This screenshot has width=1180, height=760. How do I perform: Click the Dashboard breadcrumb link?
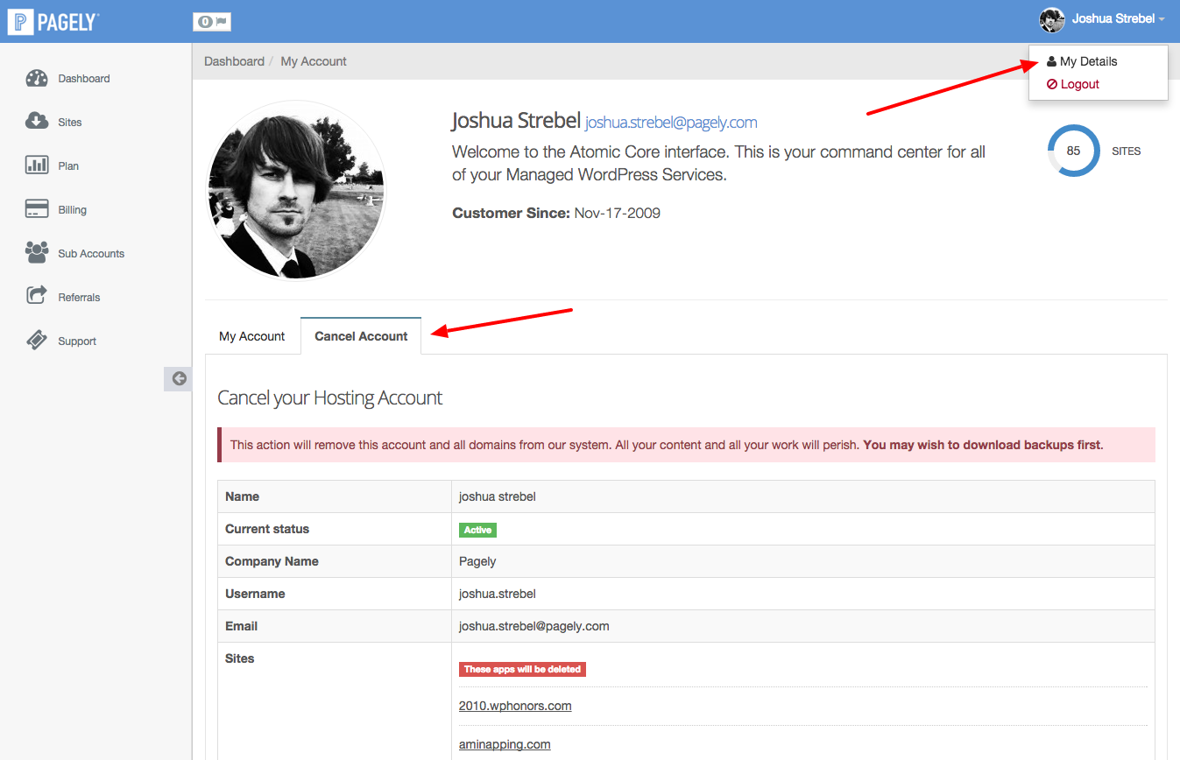pyautogui.click(x=234, y=61)
